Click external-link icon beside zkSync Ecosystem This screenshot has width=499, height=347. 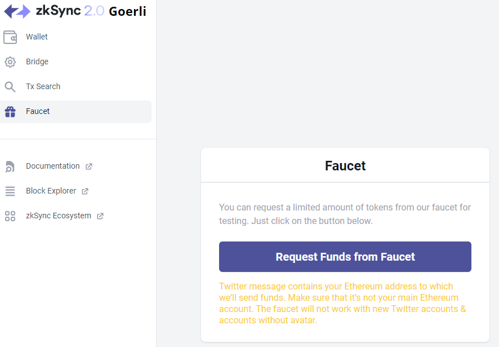[x=100, y=216]
